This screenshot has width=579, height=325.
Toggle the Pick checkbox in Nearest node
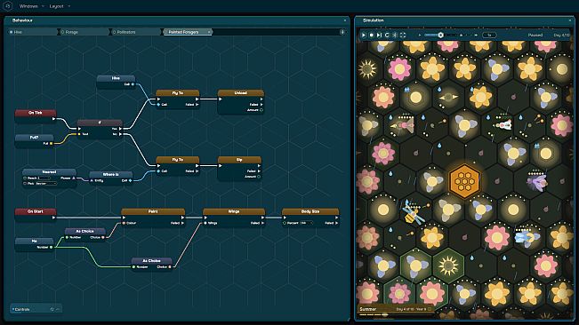pos(25,183)
